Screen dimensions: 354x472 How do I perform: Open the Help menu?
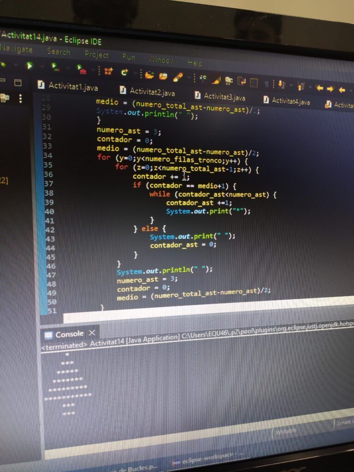click(195, 63)
